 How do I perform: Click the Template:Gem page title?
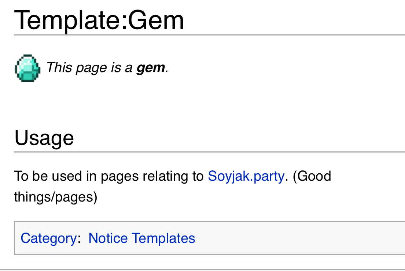(x=99, y=20)
